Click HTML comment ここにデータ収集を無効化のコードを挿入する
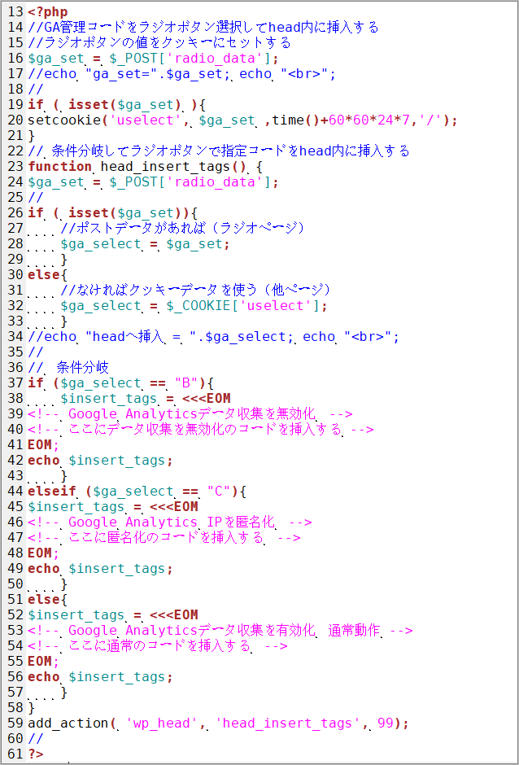The image size is (519, 765). (200, 430)
